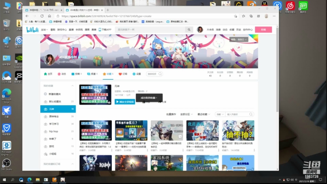Click the browser back arrow
The height and width of the screenshot is (184, 327).
27,16
